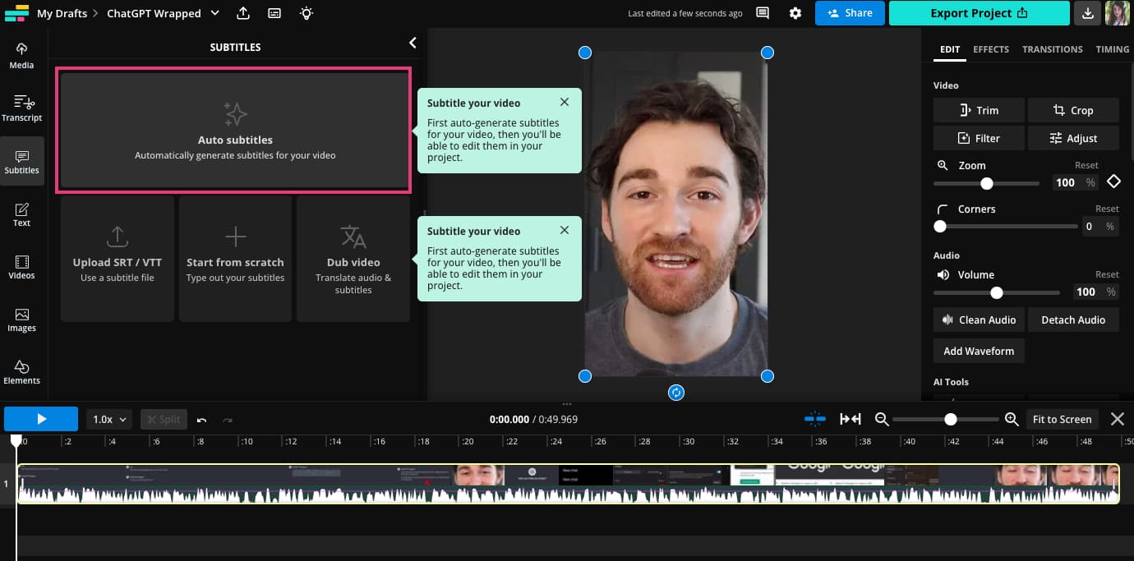1134x561 pixels.
Task: Collapse the Subtitles panel with the arrow
Action: [413, 43]
